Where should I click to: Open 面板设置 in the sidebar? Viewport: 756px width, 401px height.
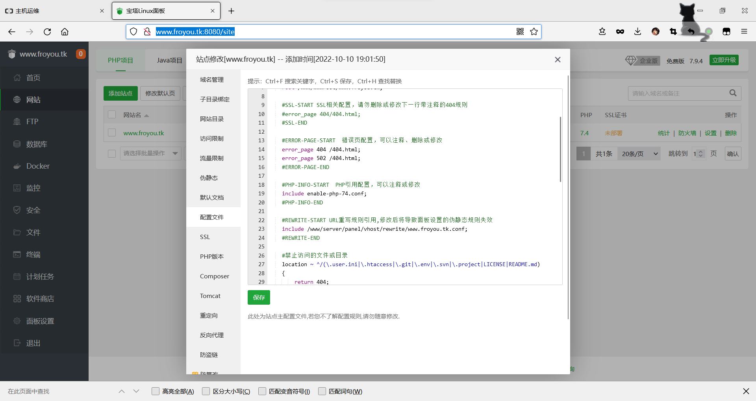[x=44, y=321]
